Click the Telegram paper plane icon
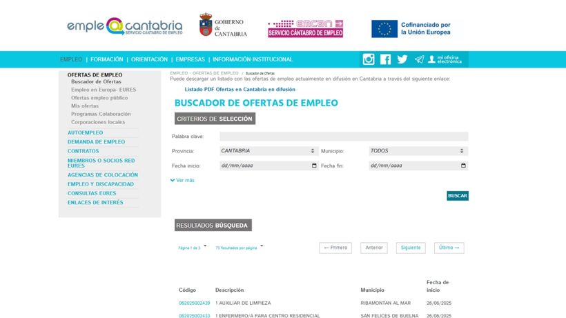 (419, 59)
